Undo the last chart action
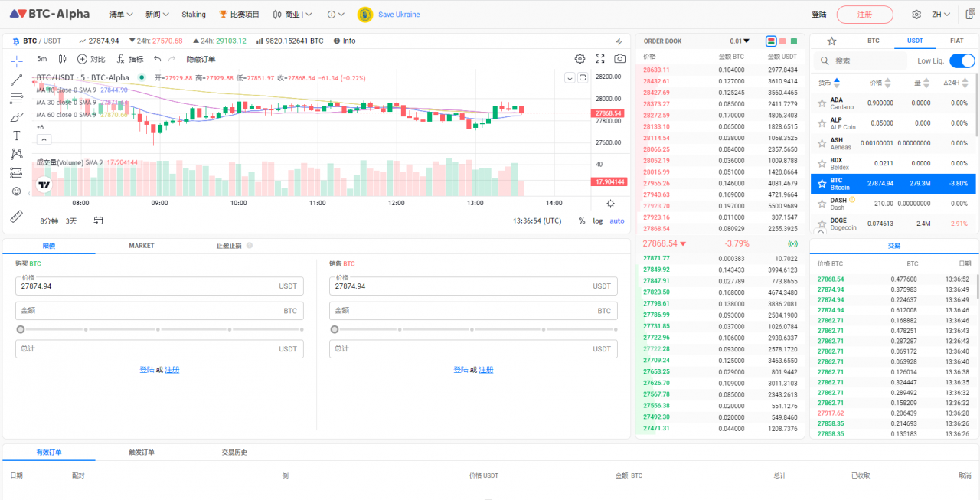Viewport: 980px width, 500px height. [158, 59]
